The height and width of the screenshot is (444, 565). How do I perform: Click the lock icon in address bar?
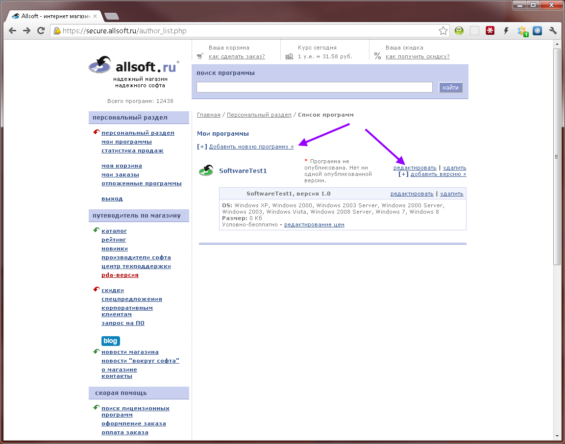click(x=57, y=31)
